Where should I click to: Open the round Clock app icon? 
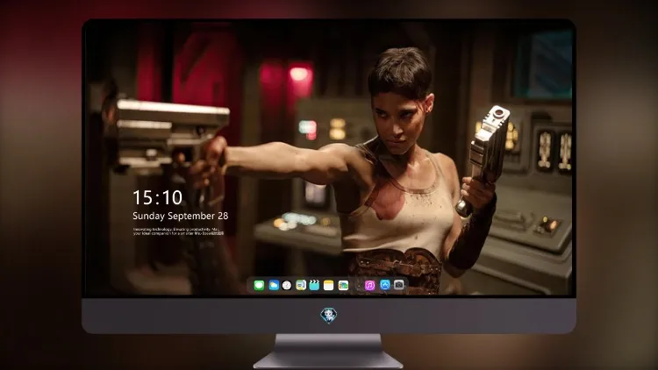pyautogui.click(x=287, y=285)
